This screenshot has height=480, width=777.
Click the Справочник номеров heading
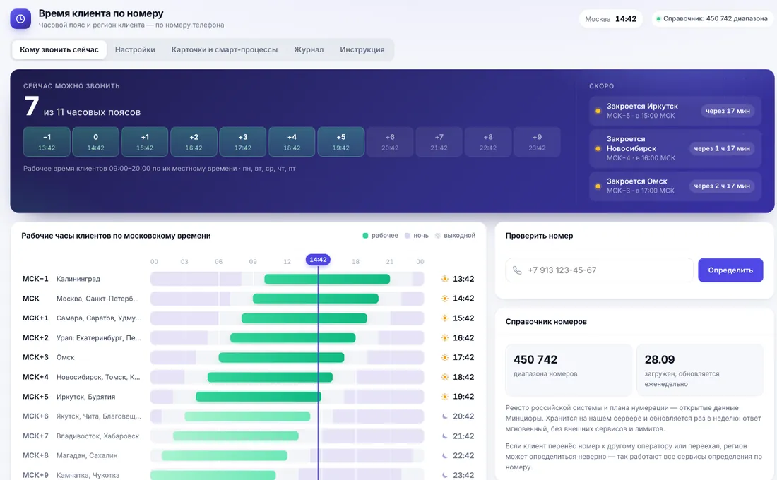point(546,321)
